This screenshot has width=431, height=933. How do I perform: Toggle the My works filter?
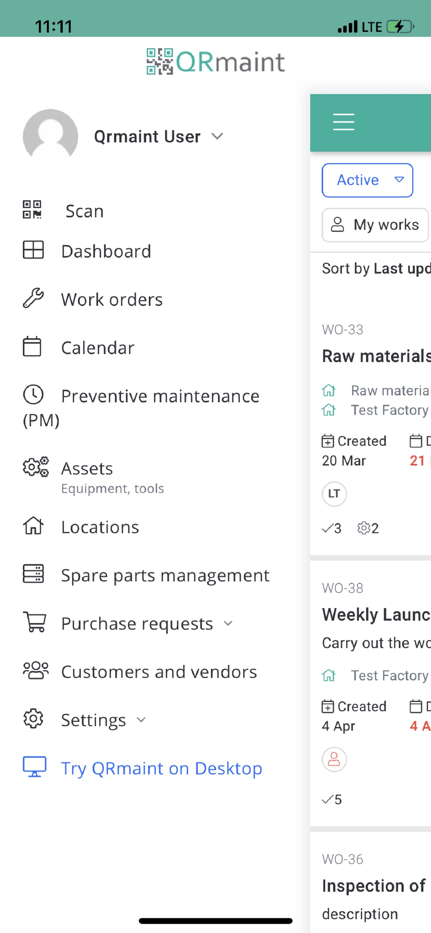pos(375,225)
